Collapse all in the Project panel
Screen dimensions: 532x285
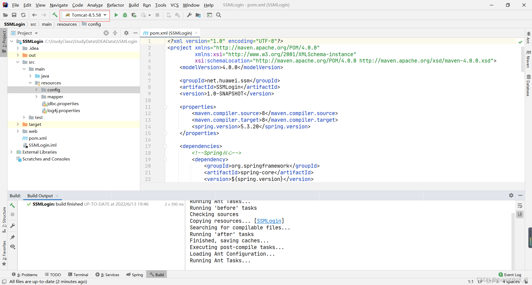115,33
